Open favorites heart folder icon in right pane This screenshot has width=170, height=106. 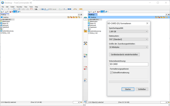[x=159, y=17]
